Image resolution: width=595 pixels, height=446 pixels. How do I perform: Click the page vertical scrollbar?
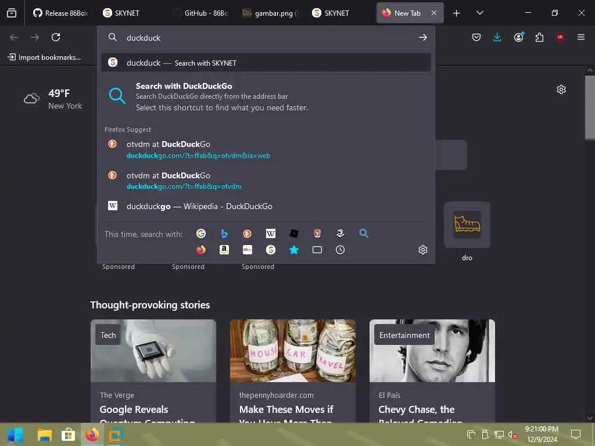590,107
